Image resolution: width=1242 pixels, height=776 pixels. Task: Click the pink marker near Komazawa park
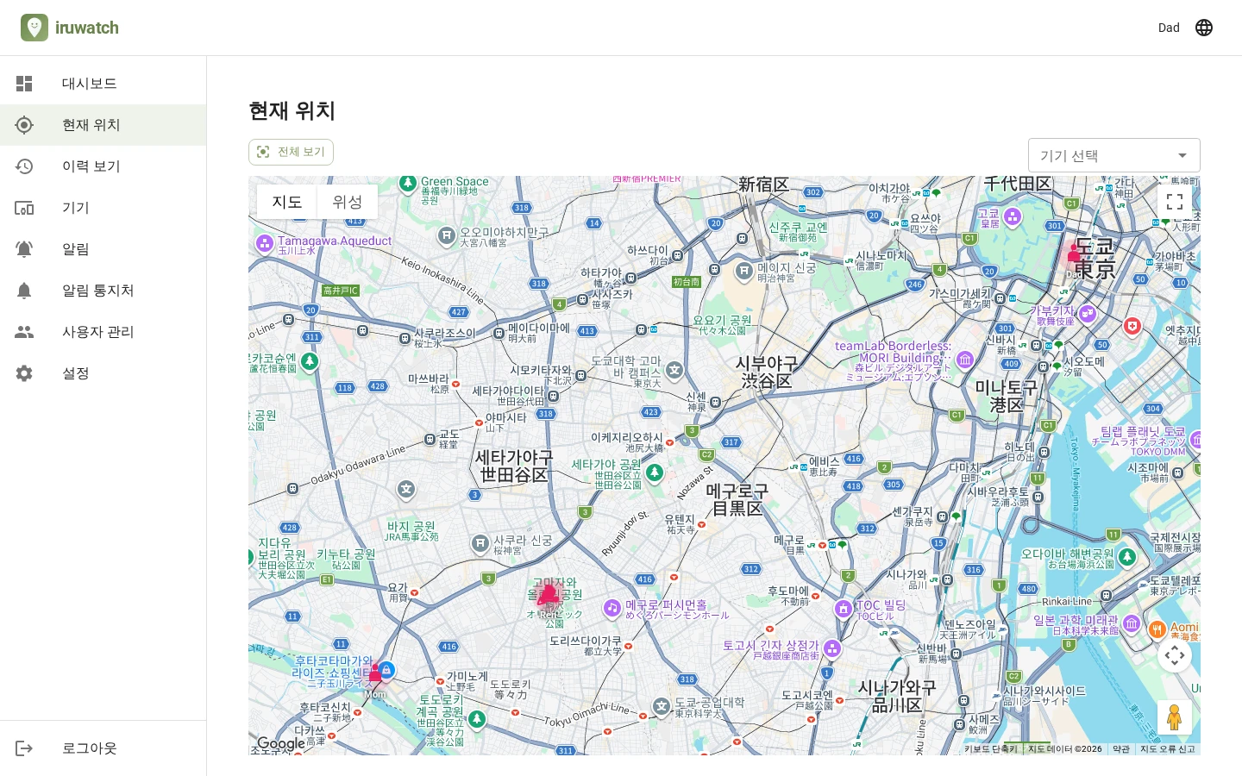(x=548, y=594)
